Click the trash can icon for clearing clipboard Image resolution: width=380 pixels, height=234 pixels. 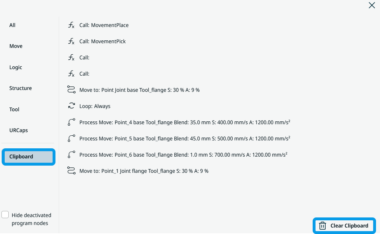pos(323,226)
